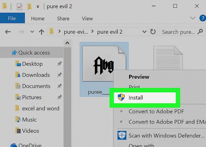Click the Properties checkmark icon in title bar
The width and height of the screenshot is (206, 147).
coord(19,6)
